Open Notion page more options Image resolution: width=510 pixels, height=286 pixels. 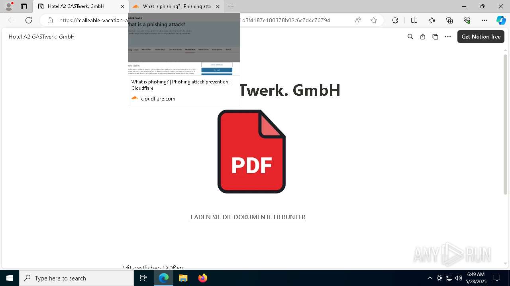(448, 37)
